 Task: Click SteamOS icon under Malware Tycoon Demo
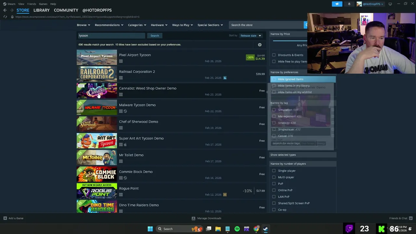pos(125,111)
